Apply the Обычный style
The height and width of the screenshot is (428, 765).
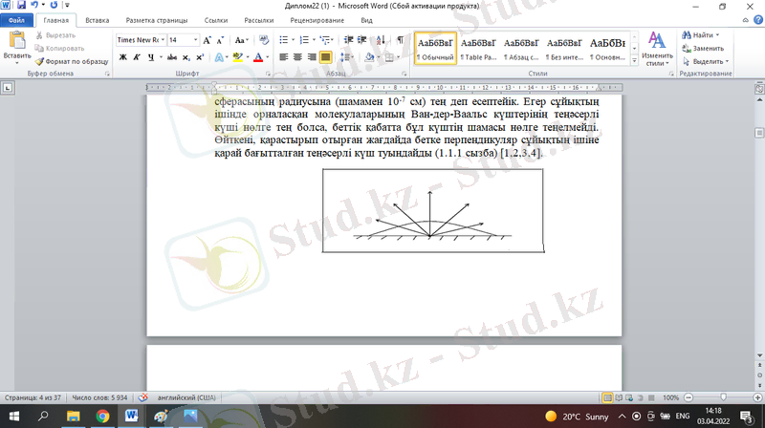435,48
